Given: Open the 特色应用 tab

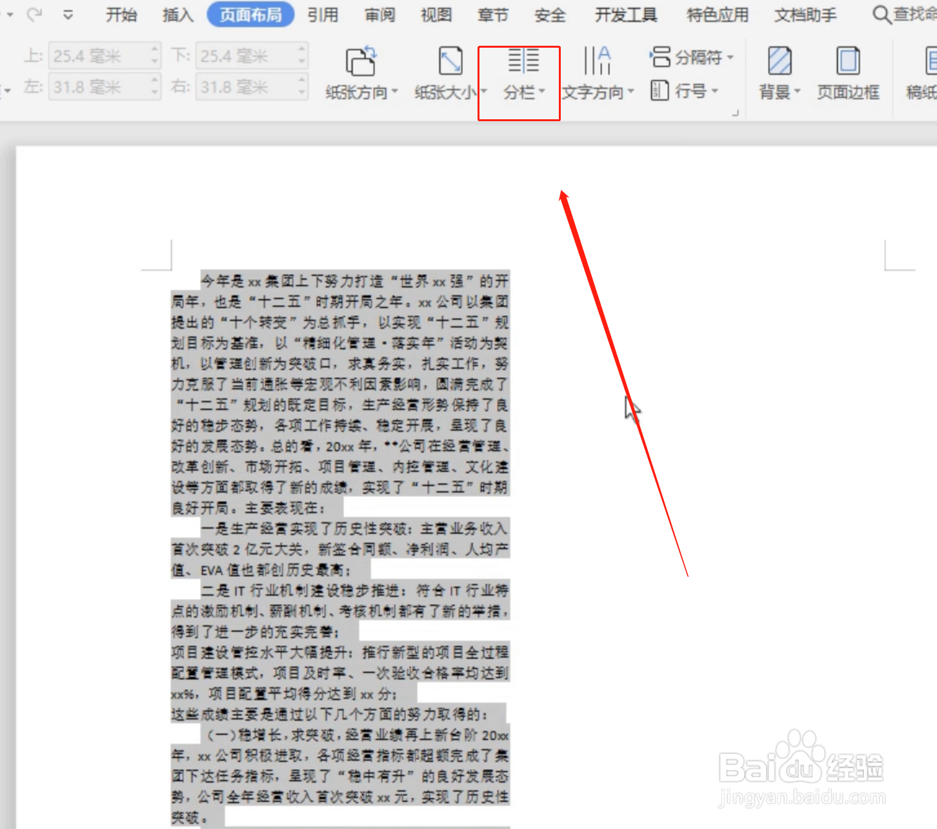Looking at the screenshot, I should pos(718,14).
